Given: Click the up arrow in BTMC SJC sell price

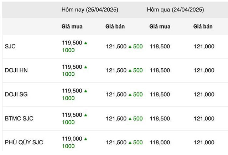Looking at the screenshot, I should point(130,119).
